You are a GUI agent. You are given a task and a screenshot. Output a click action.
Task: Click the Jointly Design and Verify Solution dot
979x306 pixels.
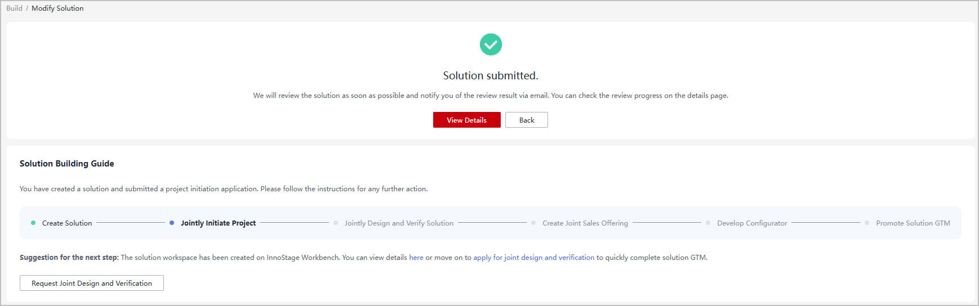(x=336, y=223)
